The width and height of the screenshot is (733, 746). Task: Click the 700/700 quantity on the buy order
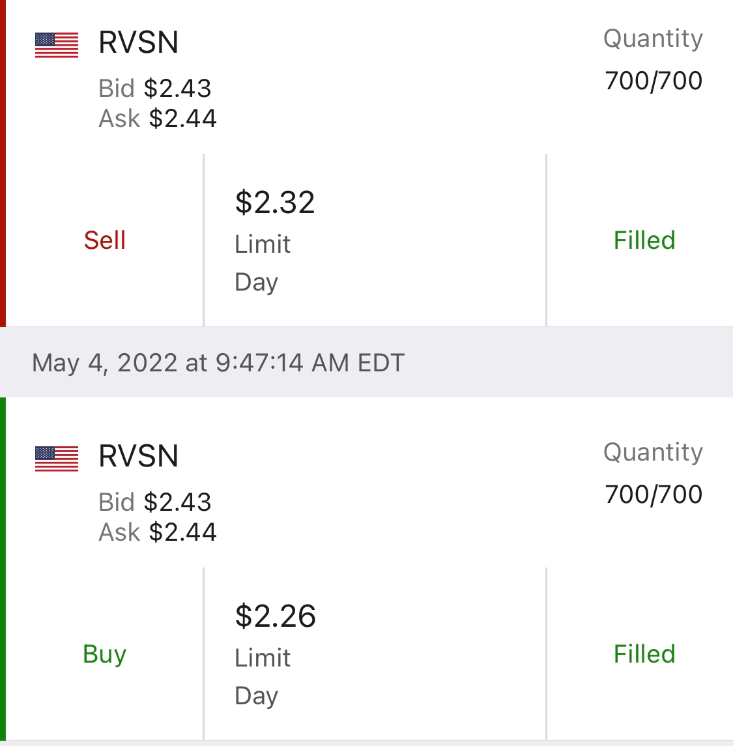pos(654,495)
